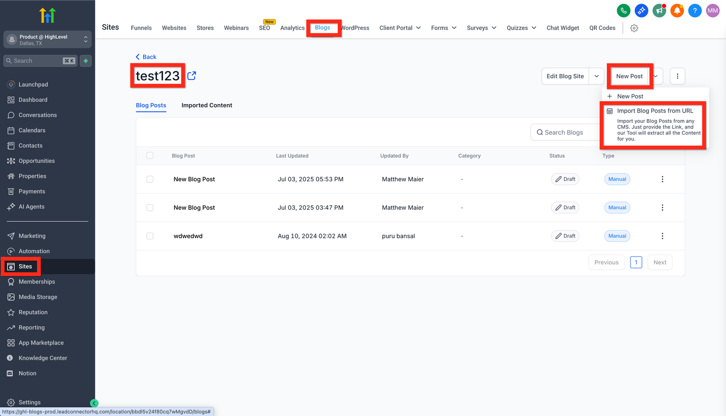The image size is (726, 416).
Task: Expand the Edit Blog Site dropdown arrow
Action: click(597, 76)
